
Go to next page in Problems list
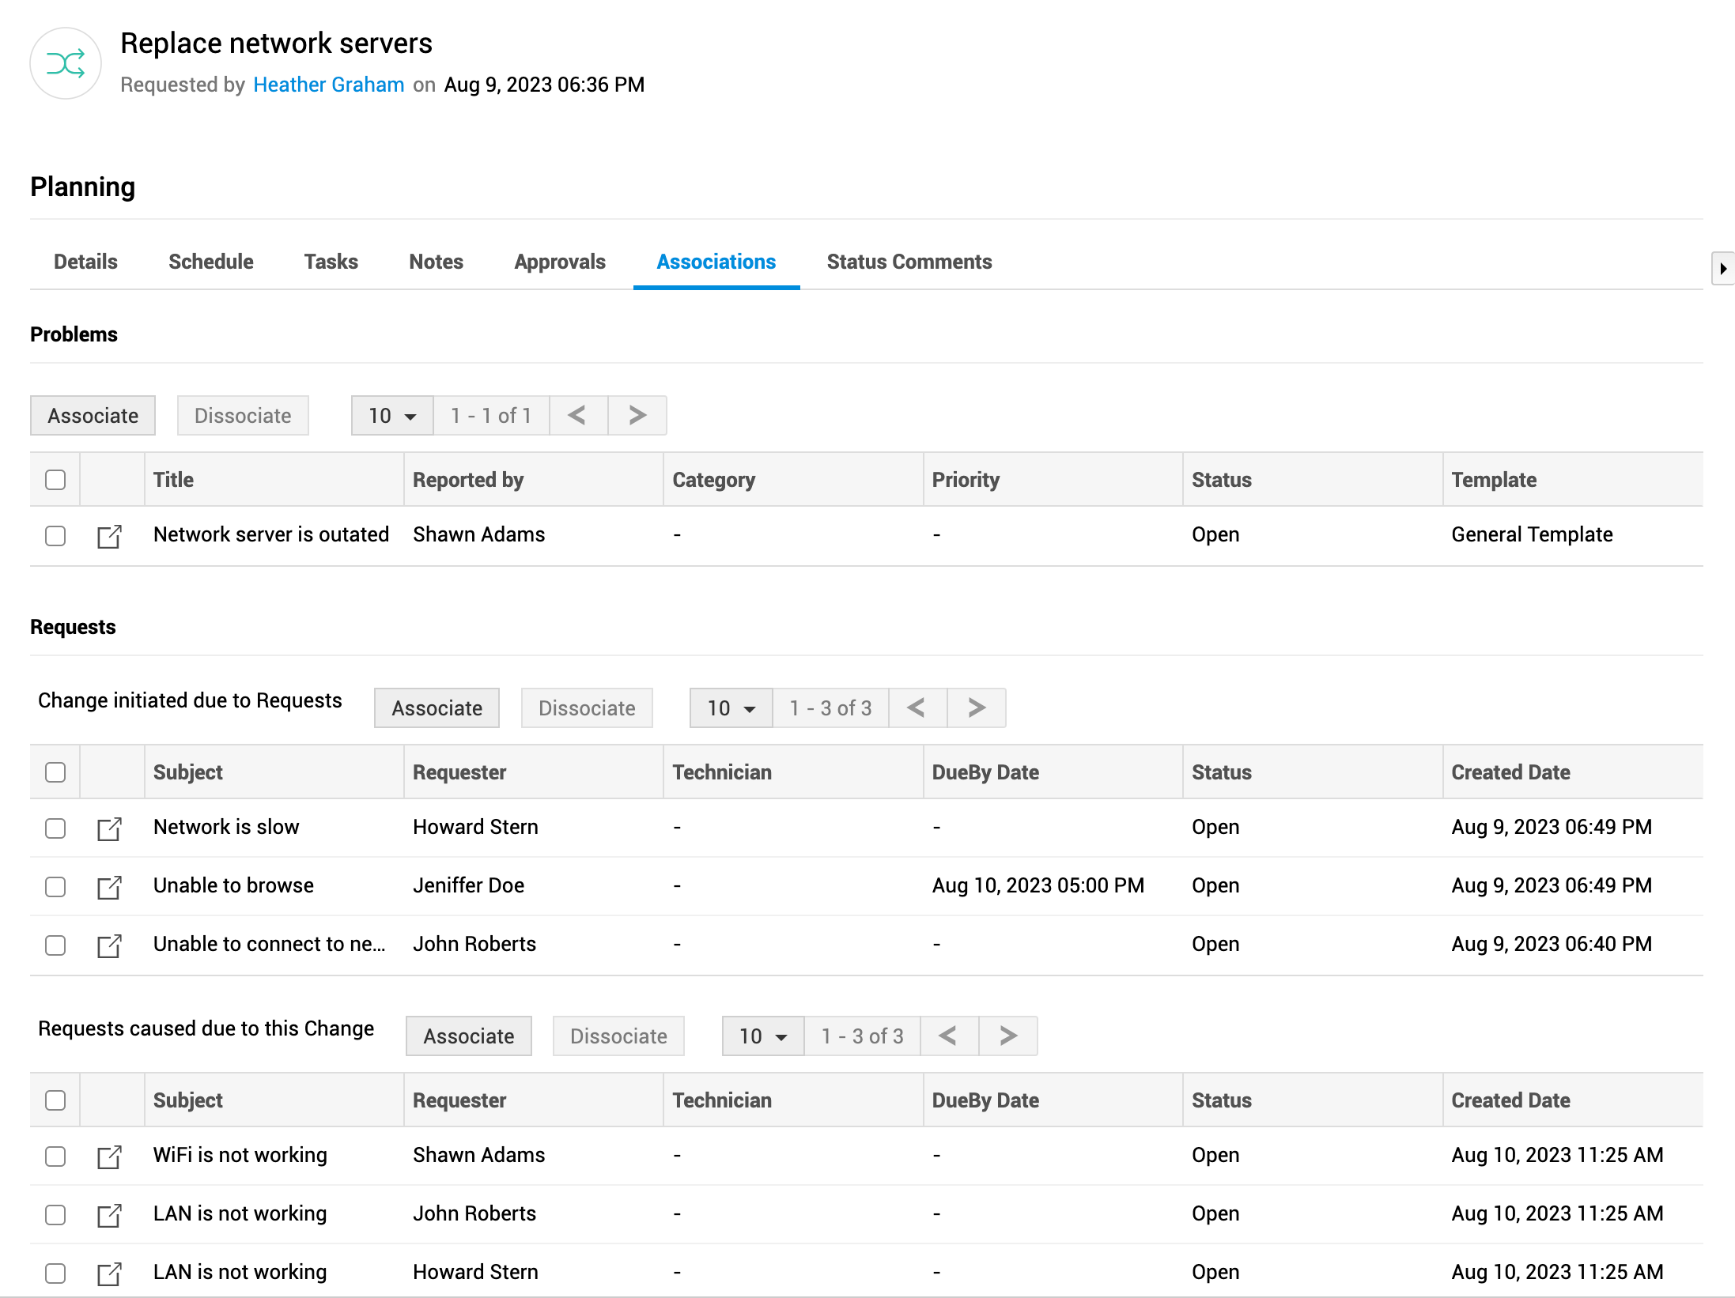click(637, 415)
